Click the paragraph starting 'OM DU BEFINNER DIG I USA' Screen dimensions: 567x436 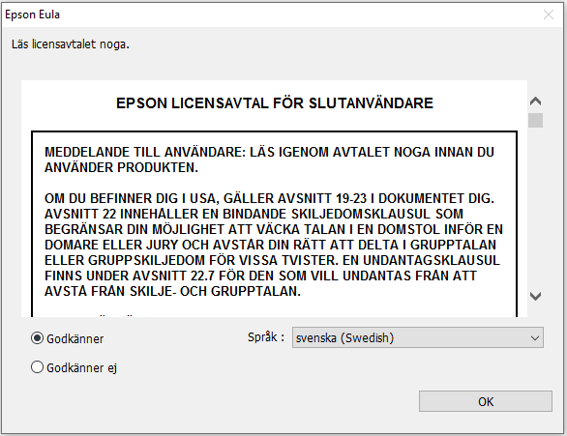(274, 245)
